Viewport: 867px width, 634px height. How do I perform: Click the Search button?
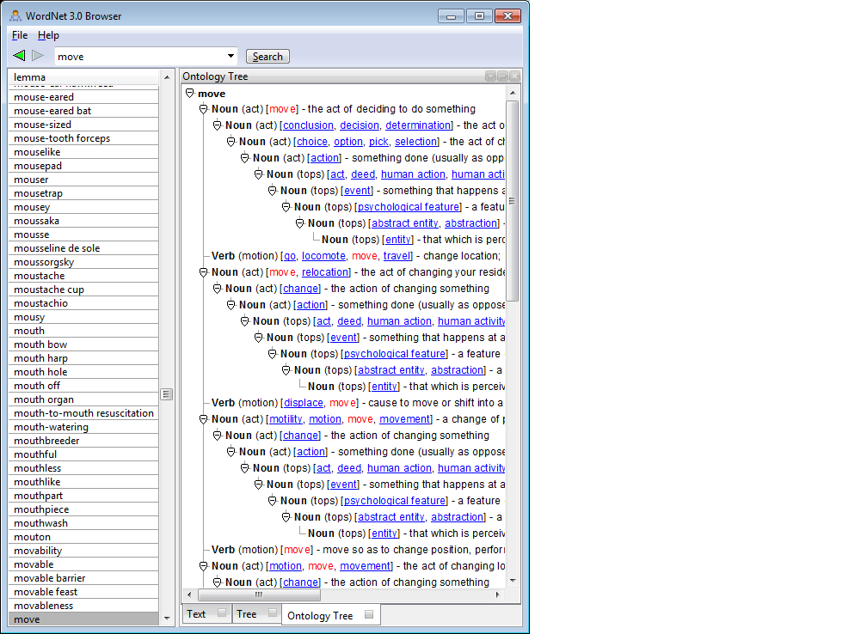[x=267, y=57]
